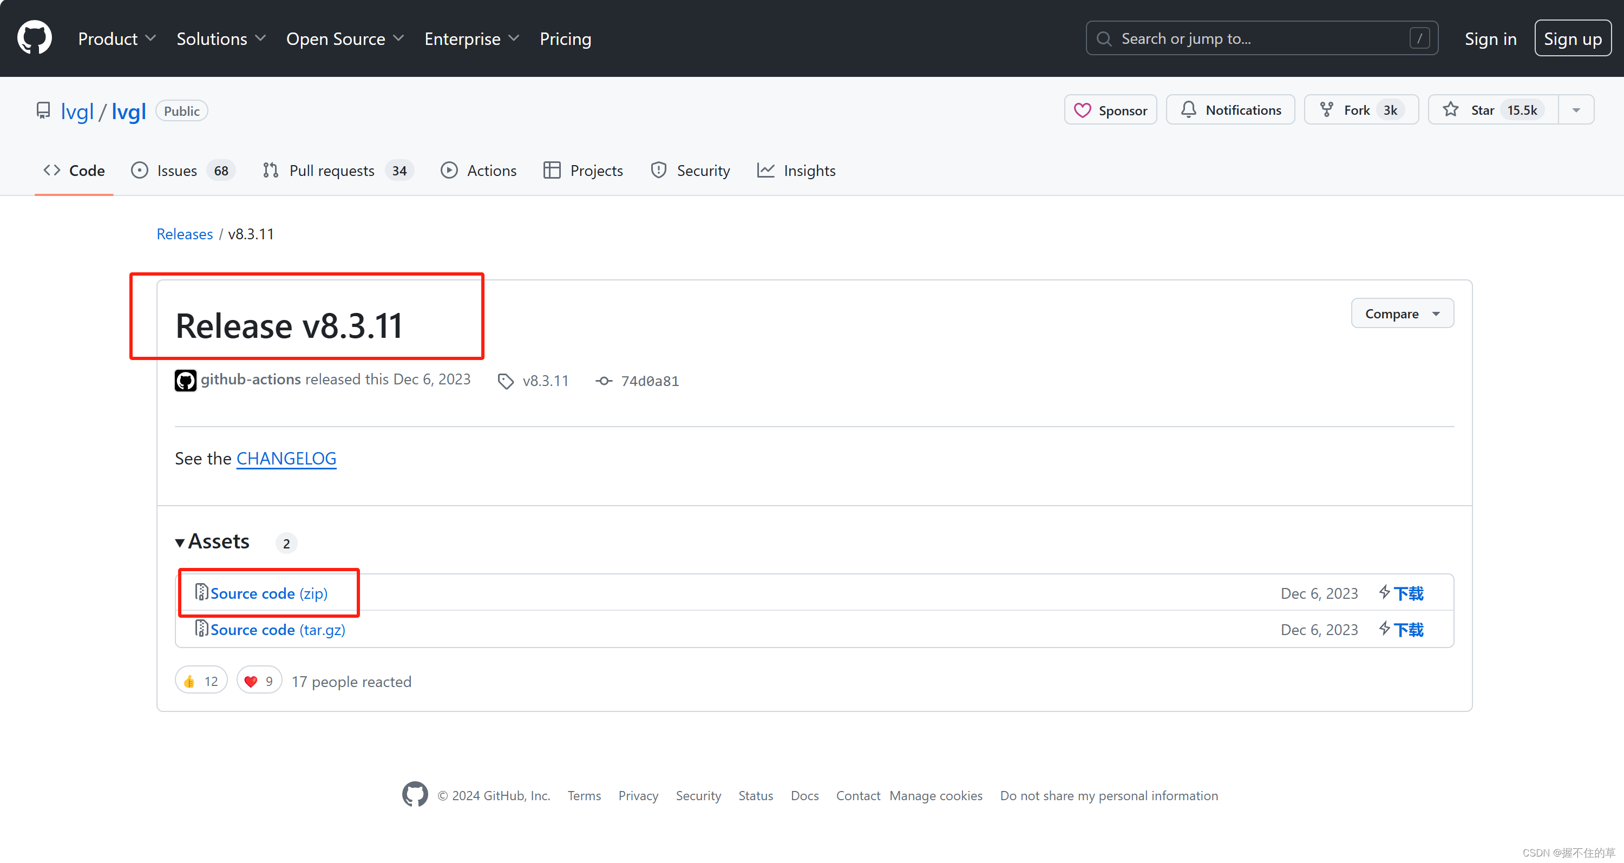1624x863 pixels.
Task: Open the lvgl owner link
Action: (77, 112)
